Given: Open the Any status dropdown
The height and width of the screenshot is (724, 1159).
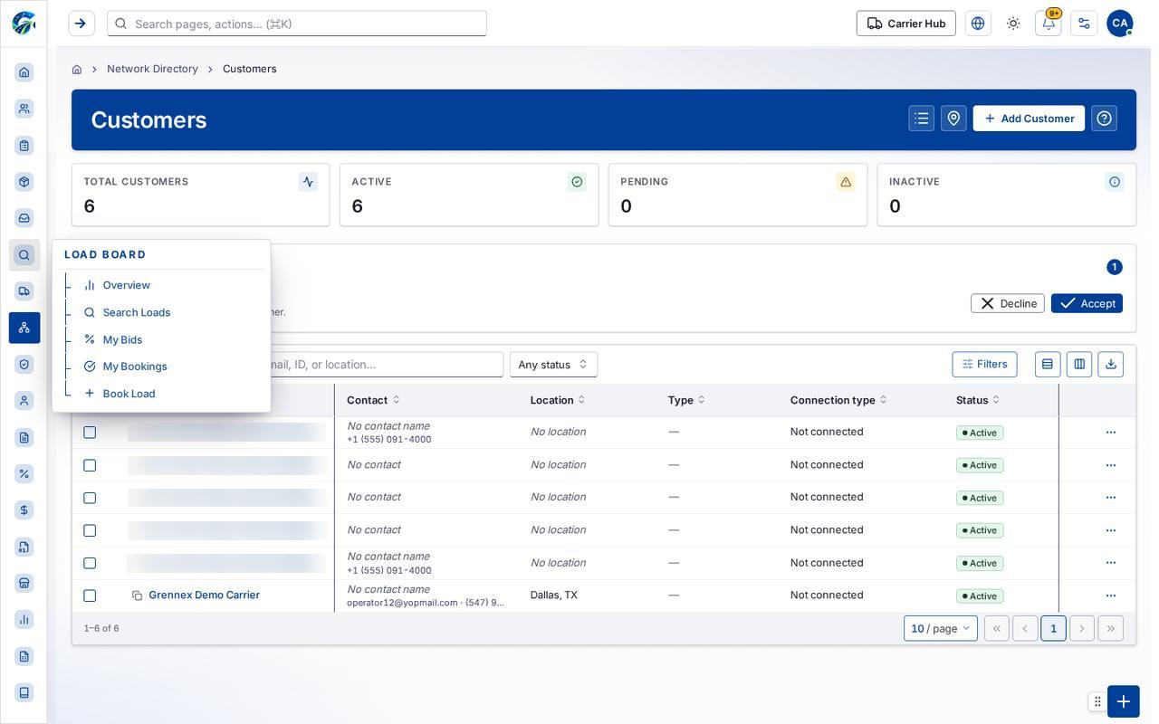Looking at the screenshot, I should pyautogui.click(x=553, y=365).
